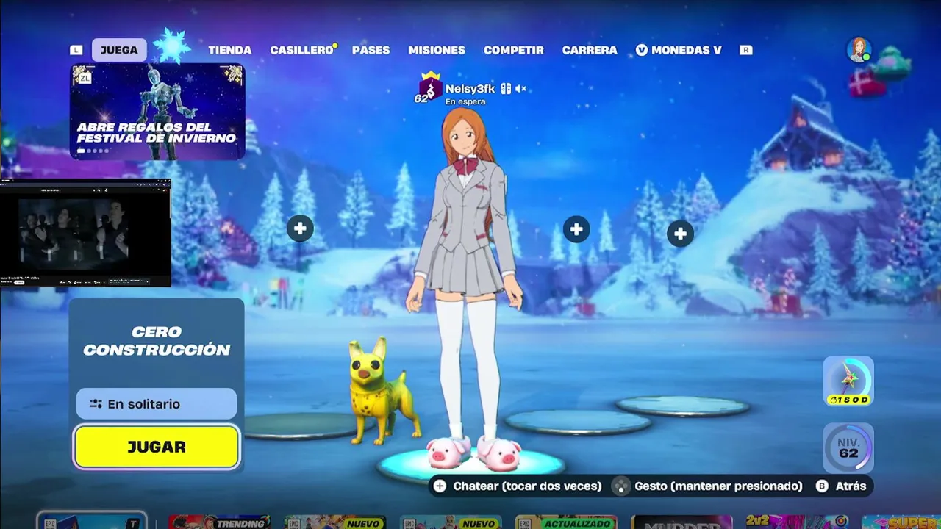Click the Atrás label
The image size is (941, 529).
tap(851, 486)
